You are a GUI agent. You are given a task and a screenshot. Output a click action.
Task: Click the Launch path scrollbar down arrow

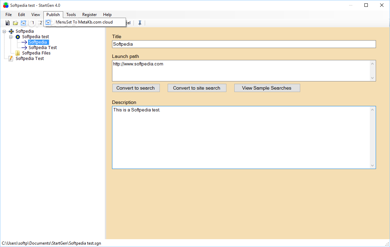point(372,78)
